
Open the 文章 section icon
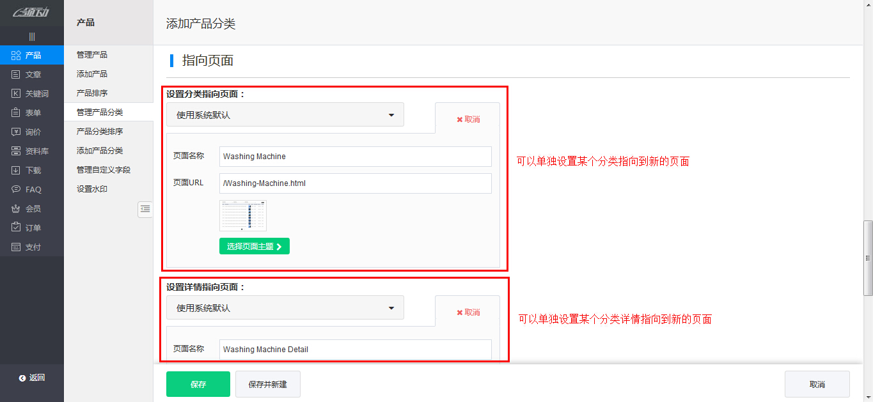17,75
